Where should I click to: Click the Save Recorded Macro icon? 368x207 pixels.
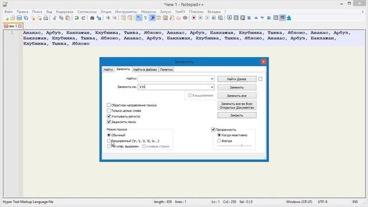click(220, 18)
